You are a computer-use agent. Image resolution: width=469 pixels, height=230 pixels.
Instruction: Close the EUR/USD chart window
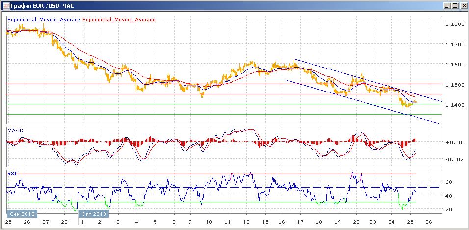pos(463,6)
